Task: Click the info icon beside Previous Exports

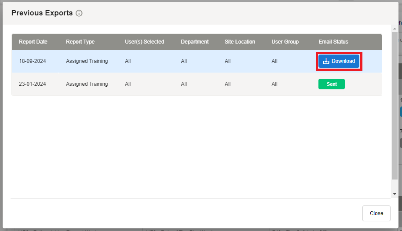Action: (79, 13)
